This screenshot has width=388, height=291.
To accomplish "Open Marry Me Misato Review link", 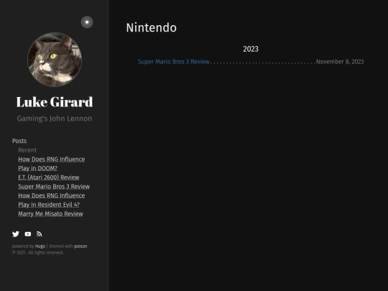I will point(50,214).
